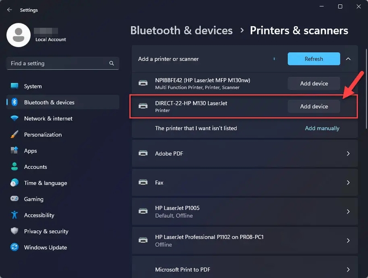Viewport: 368px width, 278px height.
Task: Click the Bluetooth & devices sidebar icon
Action: [x=15, y=102]
